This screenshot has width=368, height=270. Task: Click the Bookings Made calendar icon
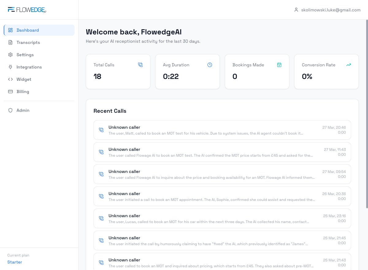point(279,65)
